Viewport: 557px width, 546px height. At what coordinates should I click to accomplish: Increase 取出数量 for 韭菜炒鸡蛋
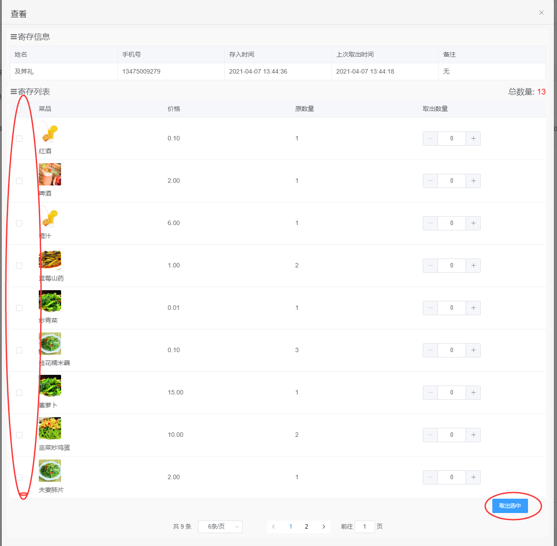coord(473,435)
